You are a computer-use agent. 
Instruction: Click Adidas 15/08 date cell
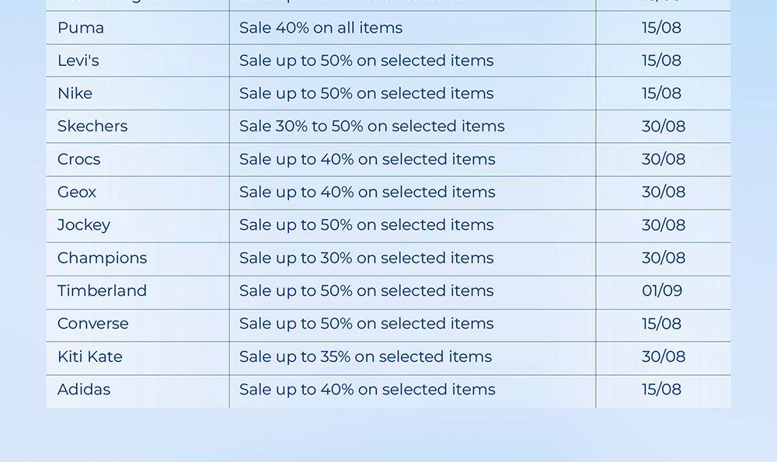coord(661,389)
